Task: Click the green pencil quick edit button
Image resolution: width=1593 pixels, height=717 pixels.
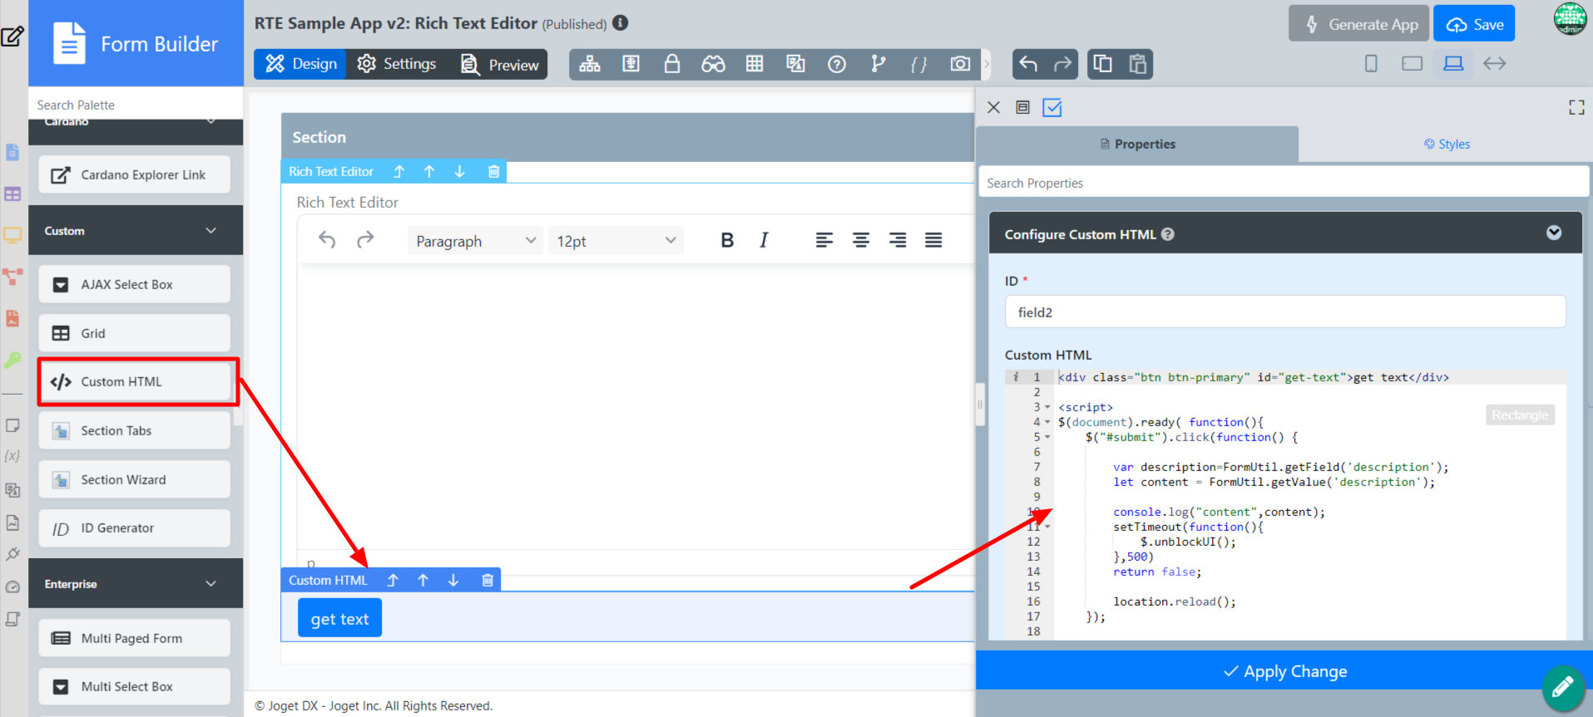Action: [x=1562, y=686]
